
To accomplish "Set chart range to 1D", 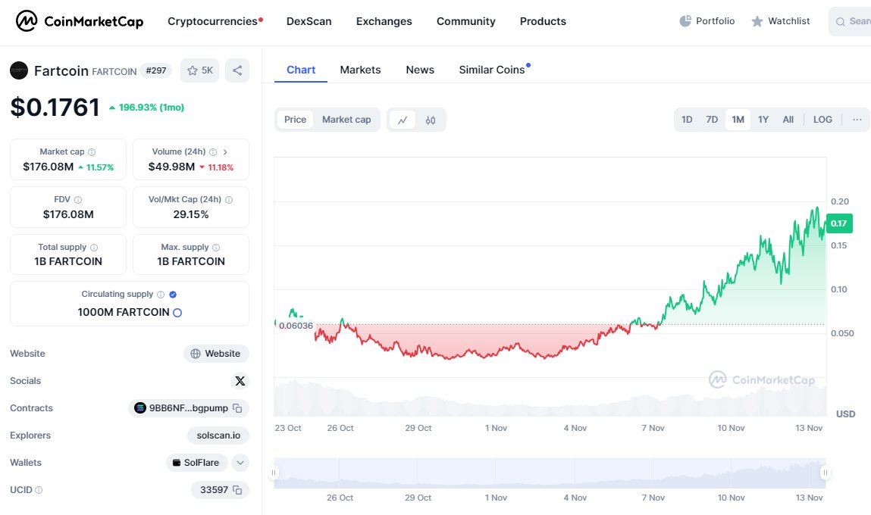I will (x=687, y=120).
